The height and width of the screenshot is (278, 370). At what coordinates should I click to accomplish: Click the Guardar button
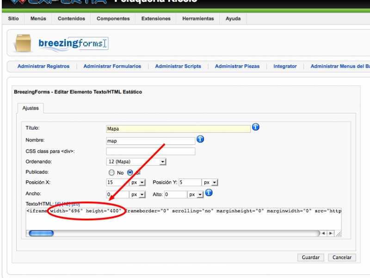pos(310,257)
